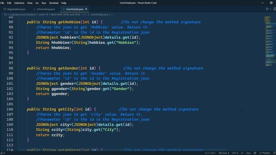The width and height of the screenshot is (276, 155).
Task: Click the UserDetails.java breadcrumb
Action: point(99,15)
